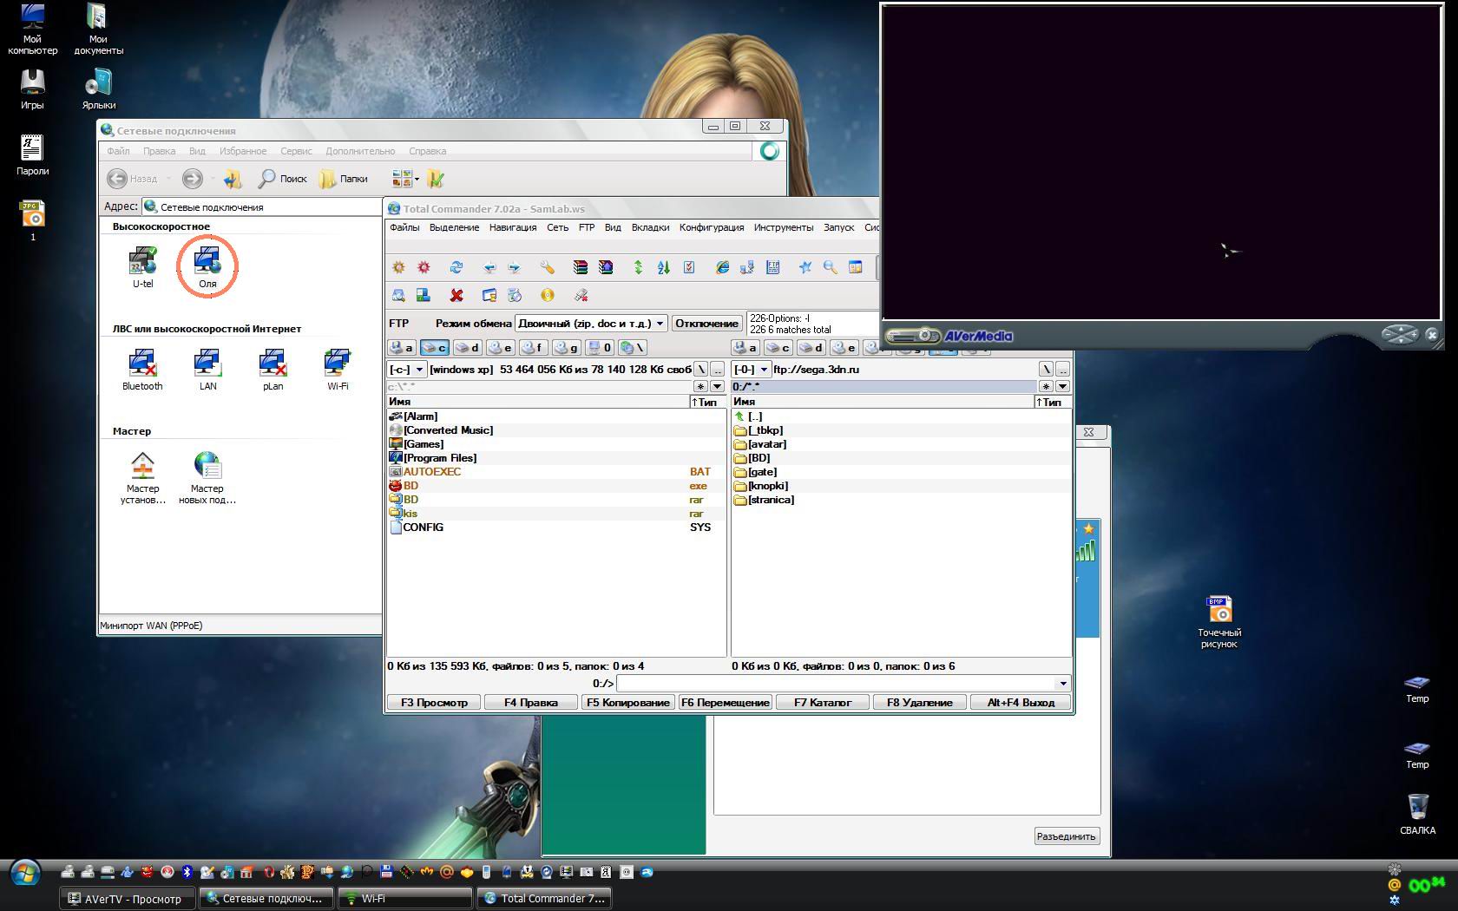Select the pLan connection icon
Viewport: 1458px width, 911px height.
pos(273,370)
